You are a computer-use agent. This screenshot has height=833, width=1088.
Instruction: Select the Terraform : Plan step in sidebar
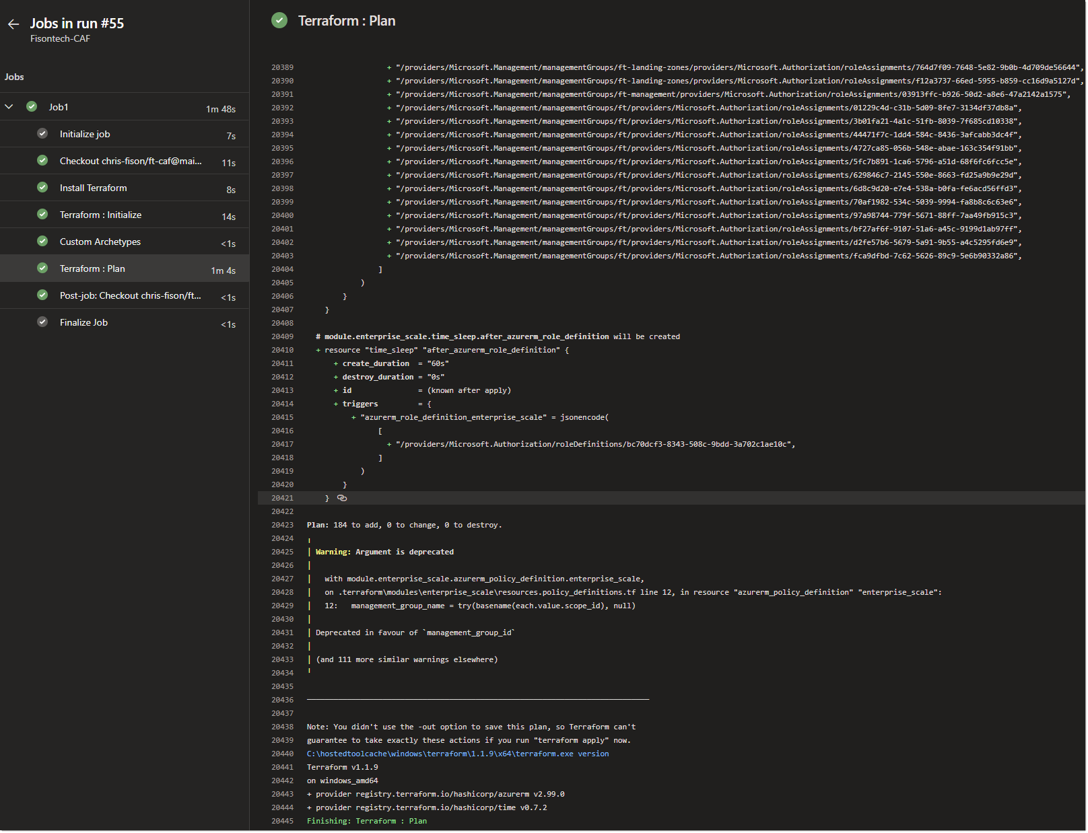click(125, 268)
